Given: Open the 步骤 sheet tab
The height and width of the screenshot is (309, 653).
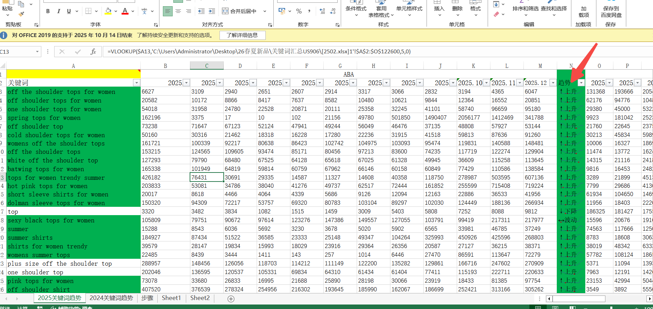Looking at the screenshot, I should (x=147, y=298).
